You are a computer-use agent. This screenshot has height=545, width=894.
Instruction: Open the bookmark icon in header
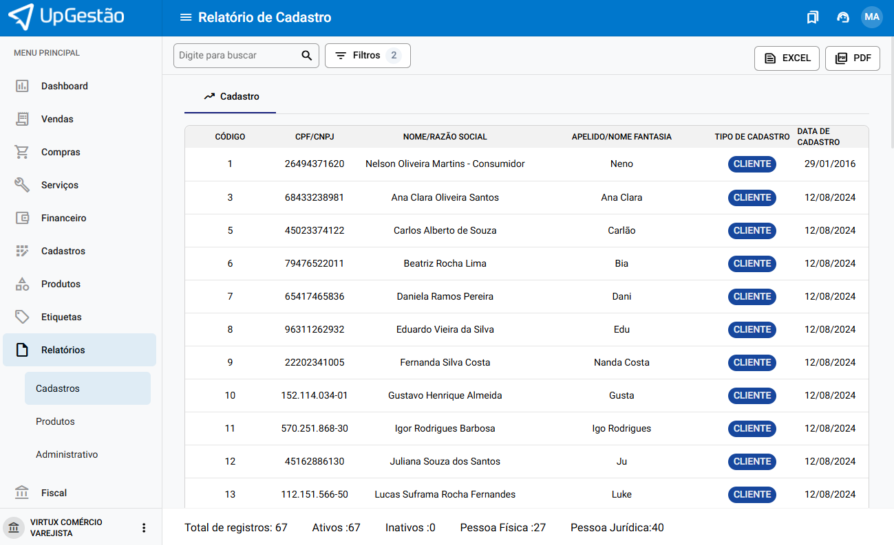813,17
